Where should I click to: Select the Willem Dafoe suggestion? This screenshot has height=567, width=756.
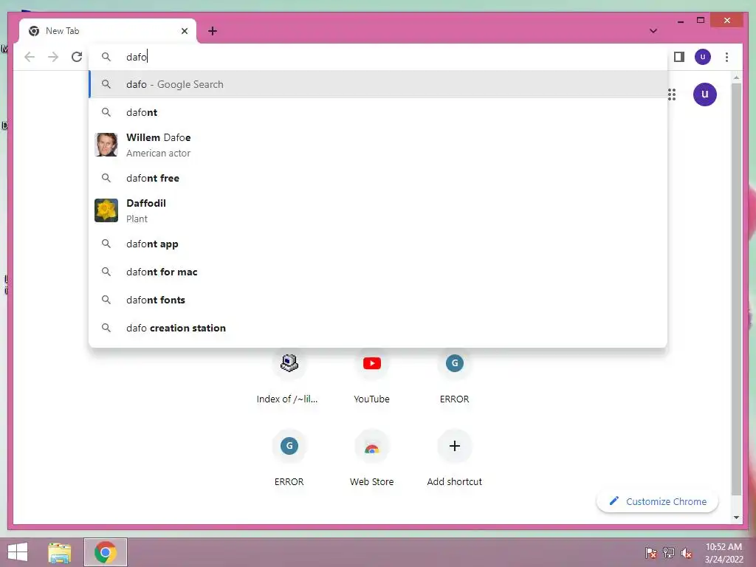coord(378,145)
